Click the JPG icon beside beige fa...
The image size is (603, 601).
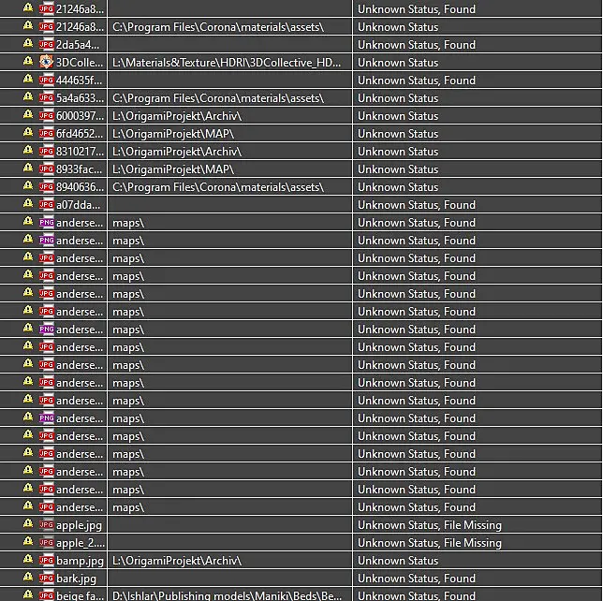pyautogui.click(x=46, y=595)
